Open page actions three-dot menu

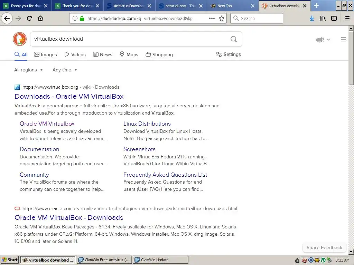(x=212, y=18)
